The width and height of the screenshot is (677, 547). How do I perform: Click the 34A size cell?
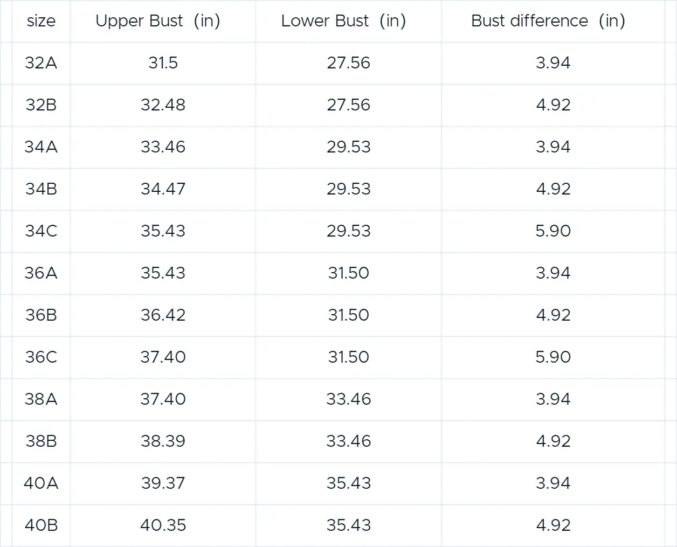point(41,147)
